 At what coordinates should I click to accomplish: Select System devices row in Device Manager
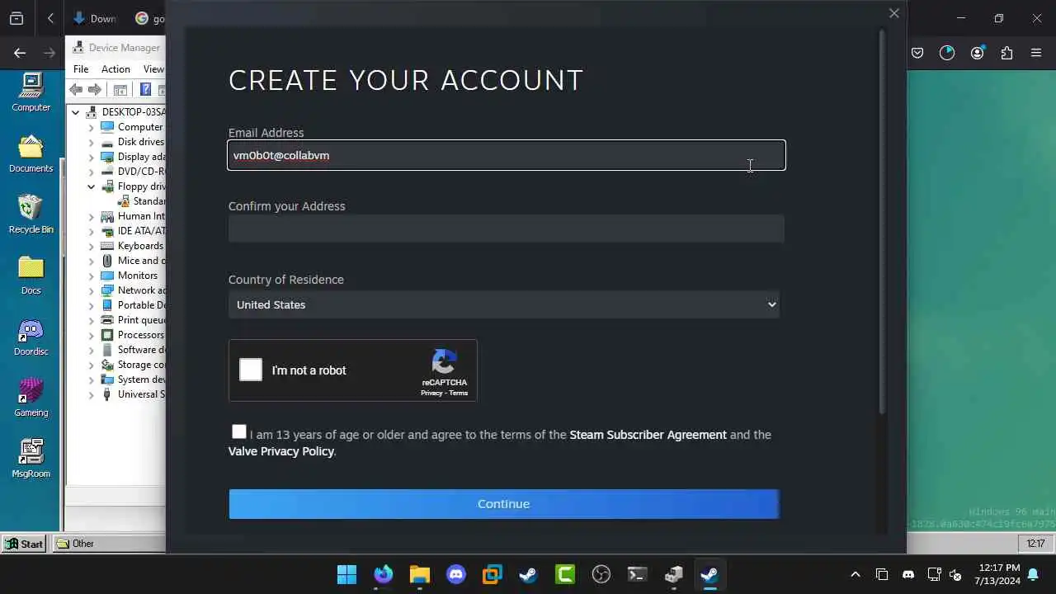coord(134,379)
